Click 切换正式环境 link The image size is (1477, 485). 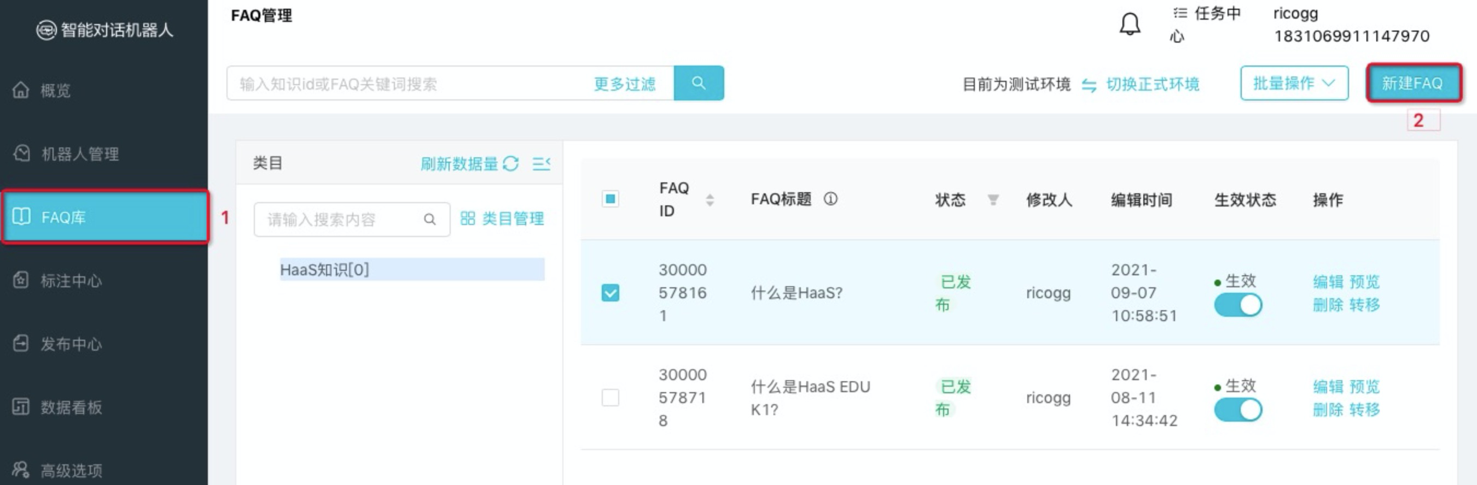pyautogui.click(x=1152, y=84)
